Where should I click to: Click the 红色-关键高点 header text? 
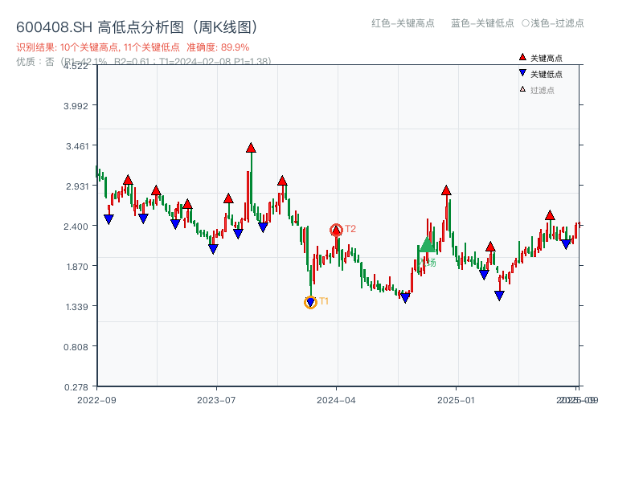pyautogui.click(x=403, y=23)
